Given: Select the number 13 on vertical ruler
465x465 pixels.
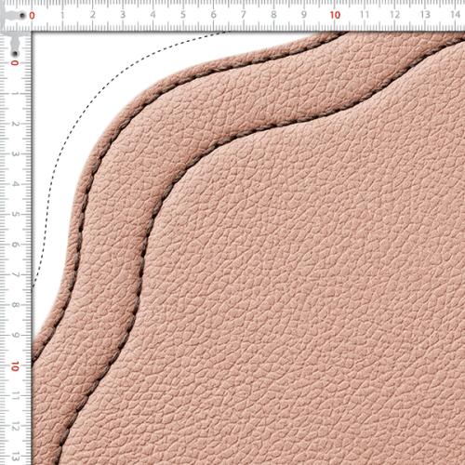Looking at the screenshot, I should pyautogui.click(x=15, y=457).
